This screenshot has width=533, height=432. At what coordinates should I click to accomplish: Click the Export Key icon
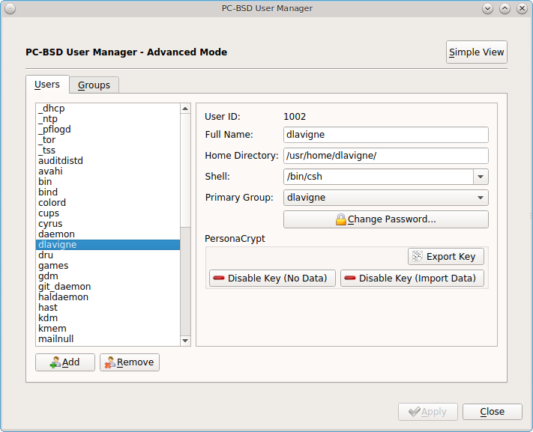click(417, 256)
